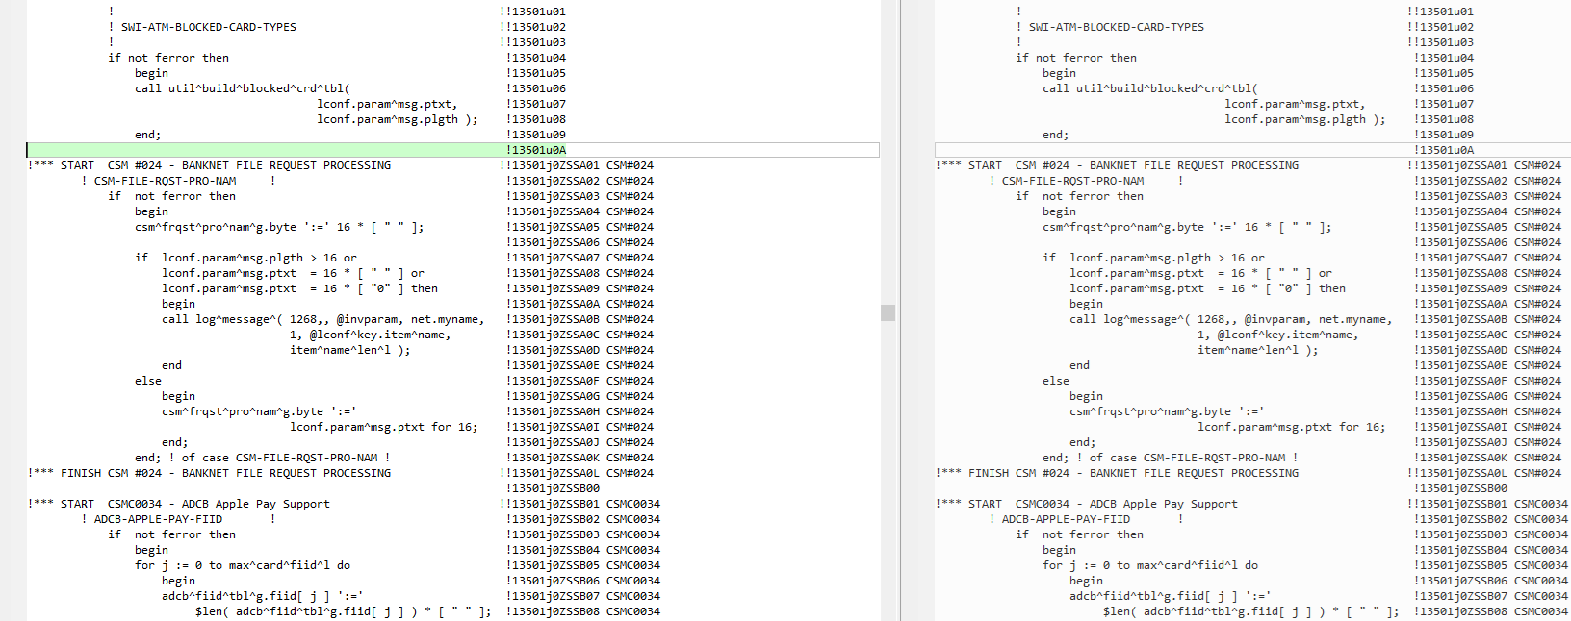Click 'csm^frqst^pro^nam^g.byte' 16 * line in left pane
The width and height of the screenshot is (1571, 621).
pyautogui.click(x=279, y=227)
